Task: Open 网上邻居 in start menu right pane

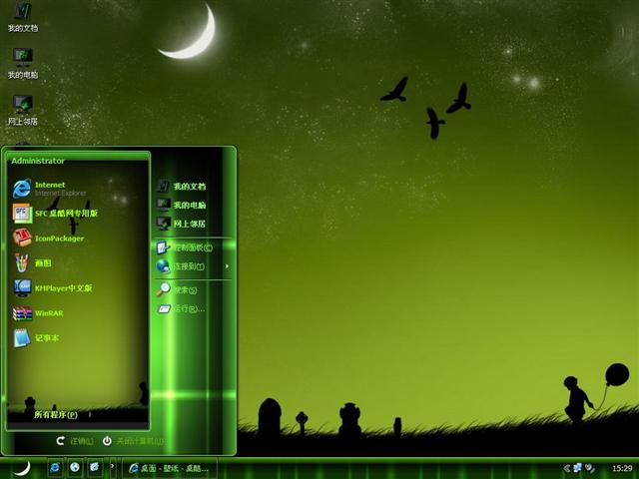Action: 182,224
